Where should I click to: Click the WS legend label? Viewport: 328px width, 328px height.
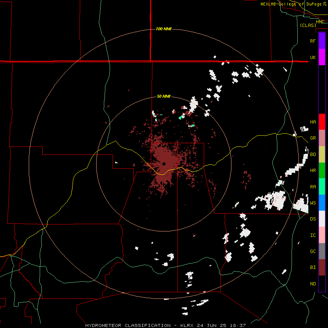(x=313, y=203)
